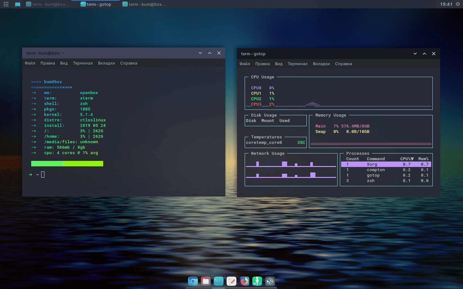Click the kernel version 5.1.4 text
This screenshot has height=289, width=463.
(x=86, y=115)
